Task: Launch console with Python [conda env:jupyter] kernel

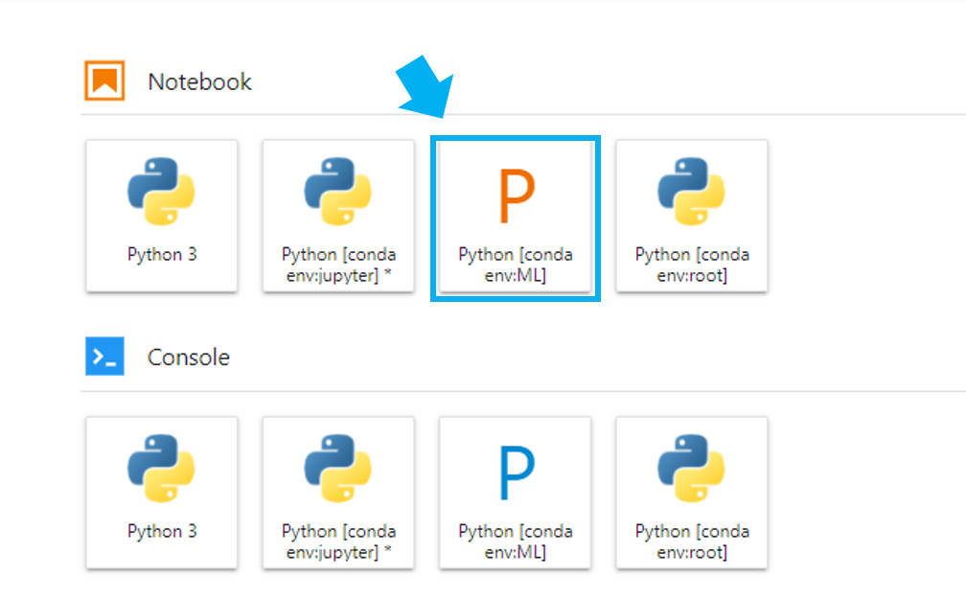Action: tap(338, 493)
